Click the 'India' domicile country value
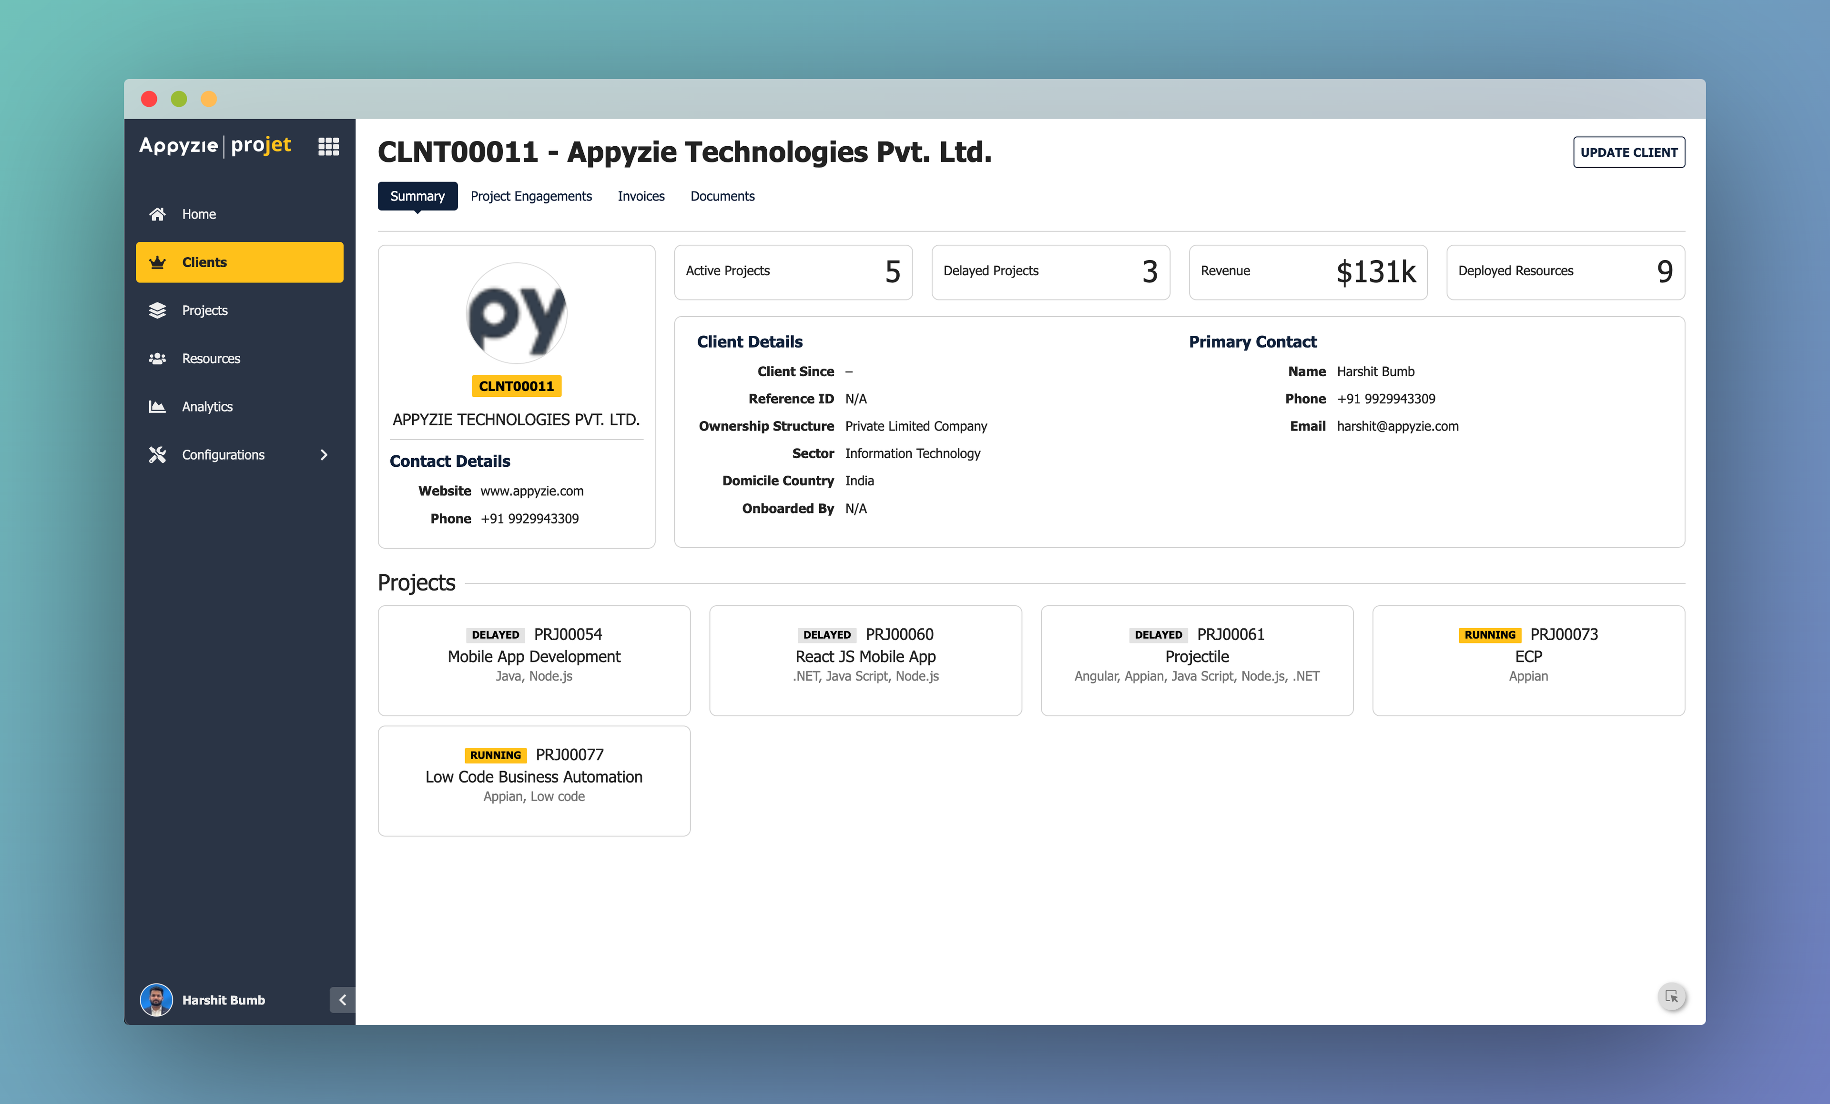The width and height of the screenshot is (1830, 1104). [x=859, y=481]
